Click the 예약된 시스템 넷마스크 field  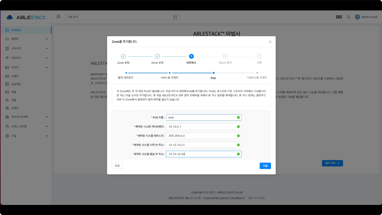click(204, 136)
